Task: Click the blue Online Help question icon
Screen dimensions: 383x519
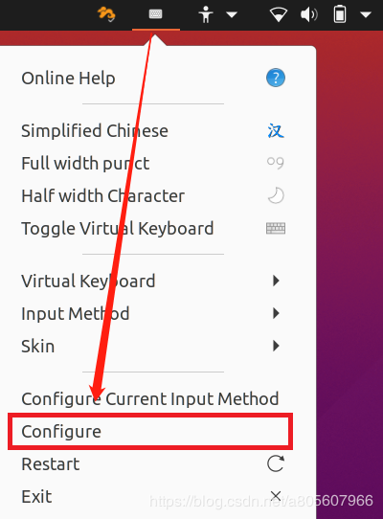Action: tap(276, 78)
